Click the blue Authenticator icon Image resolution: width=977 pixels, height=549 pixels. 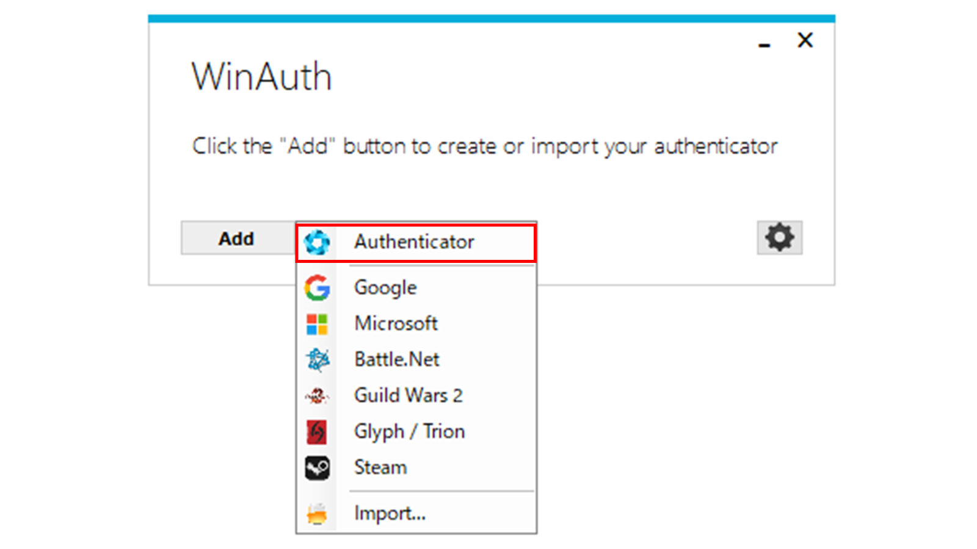coord(317,242)
